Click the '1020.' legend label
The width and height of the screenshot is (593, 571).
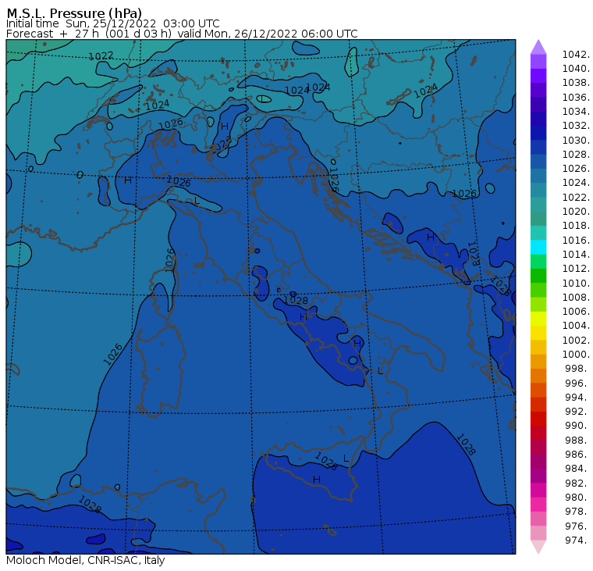point(576,212)
